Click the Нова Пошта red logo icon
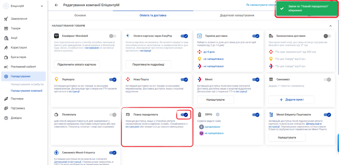Image resolution: width=339 pixels, height=165 pixels. click(128, 79)
